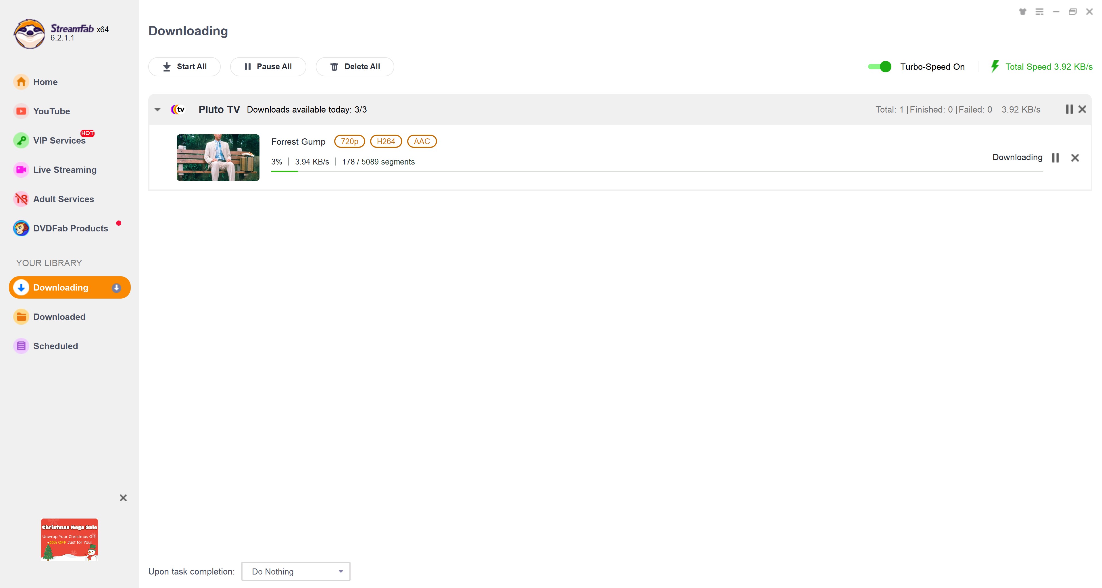
Task: Click the download count badge on Downloading
Action: click(x=116, y=288)
